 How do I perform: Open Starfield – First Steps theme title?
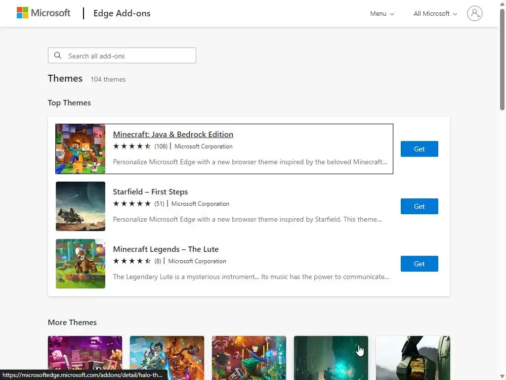click(150, 191)
